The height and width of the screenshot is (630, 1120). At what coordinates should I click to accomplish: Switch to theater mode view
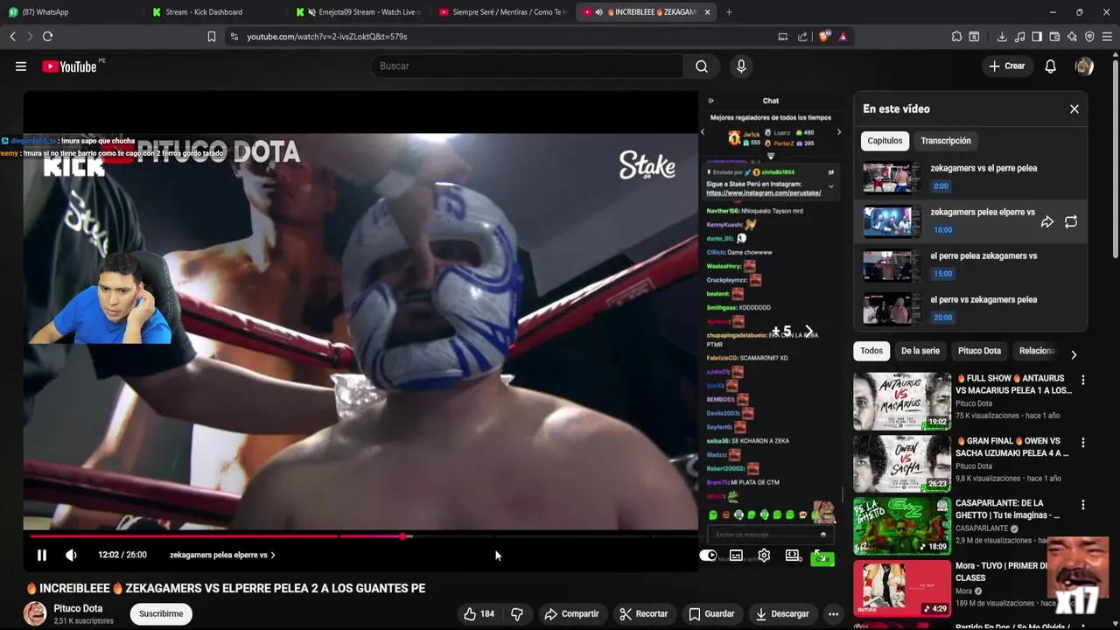792,555
